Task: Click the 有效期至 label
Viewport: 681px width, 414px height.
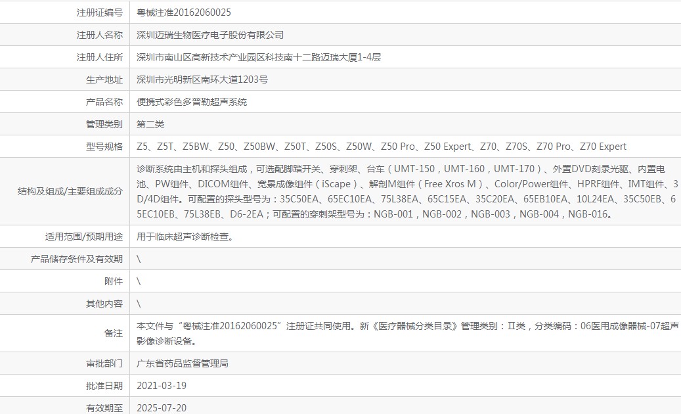Action: (x=104, y=408)
